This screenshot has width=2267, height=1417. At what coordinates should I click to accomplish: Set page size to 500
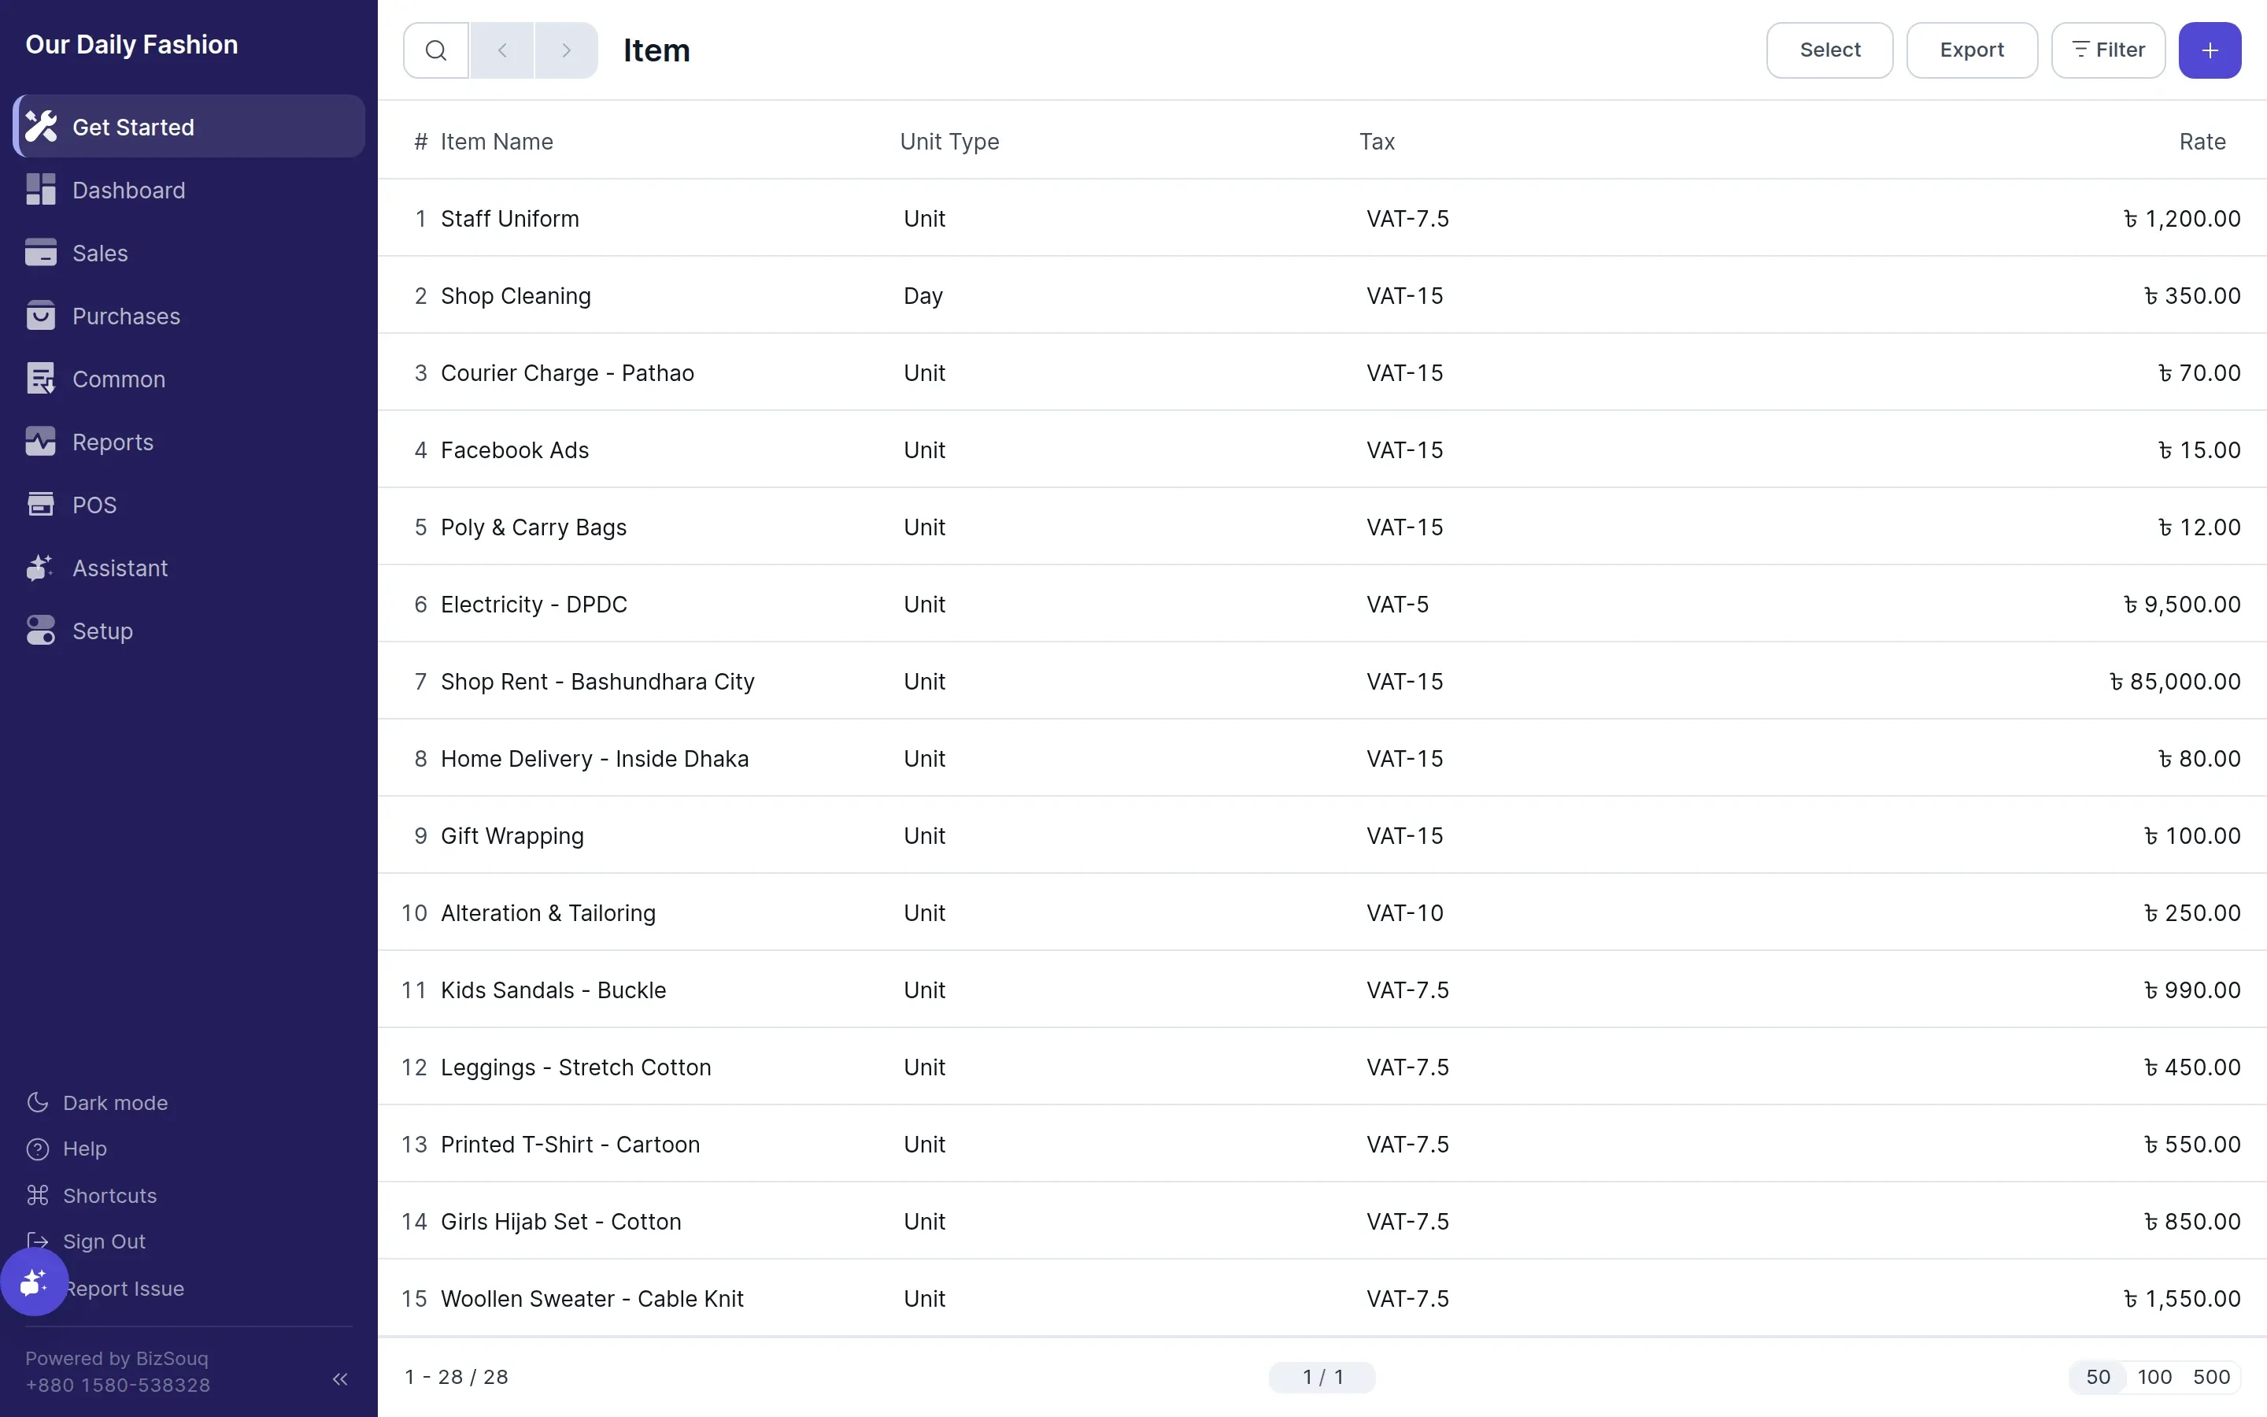pyautogui.click(x=2212, y=1377)
